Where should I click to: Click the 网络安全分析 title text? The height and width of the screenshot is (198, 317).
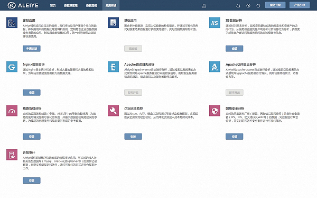click(235, 109)
